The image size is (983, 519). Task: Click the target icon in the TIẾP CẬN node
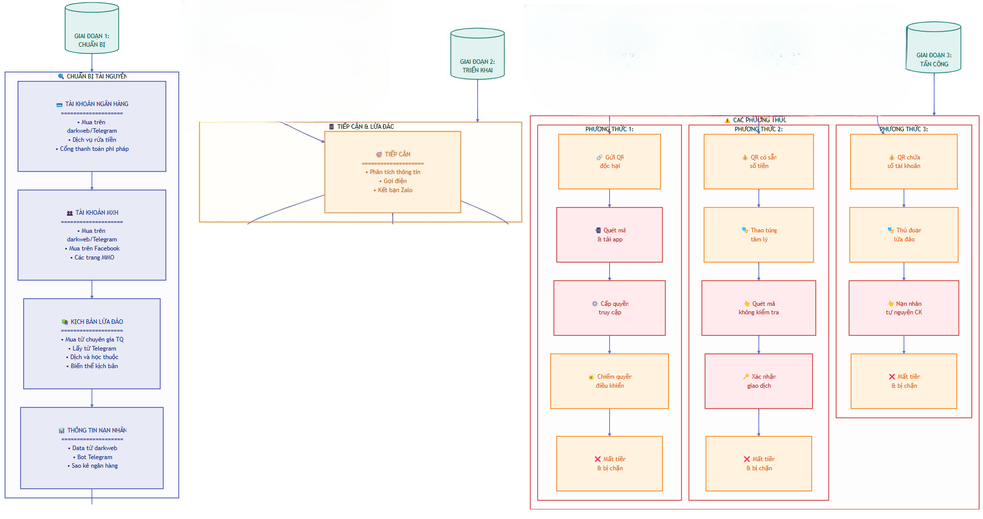click(379, 154)
